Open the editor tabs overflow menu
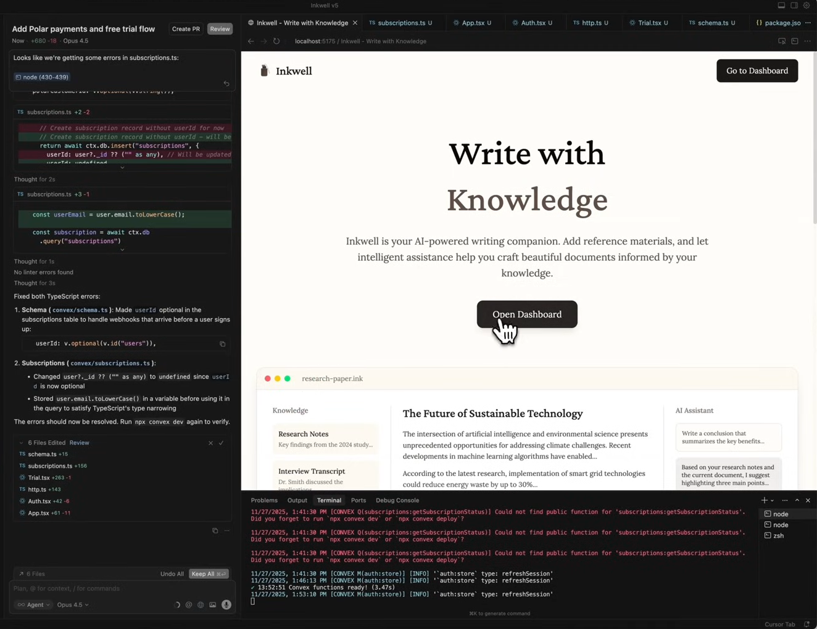817x629 pixels. coord(808,23)
